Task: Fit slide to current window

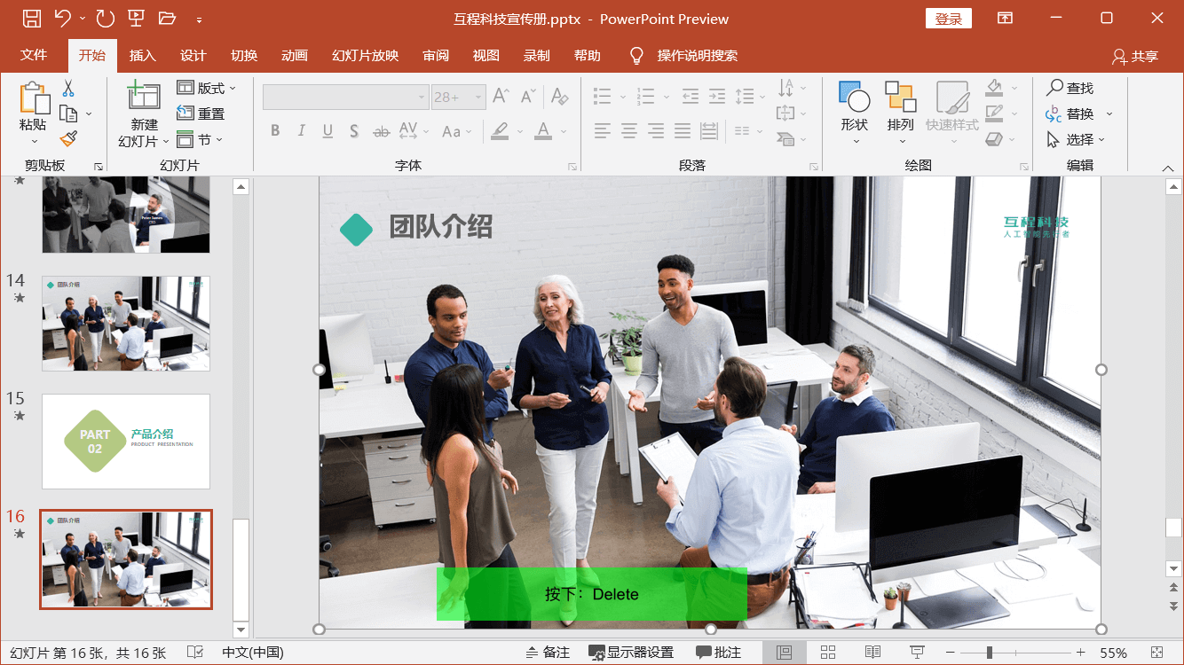Action: (1157, 653)
